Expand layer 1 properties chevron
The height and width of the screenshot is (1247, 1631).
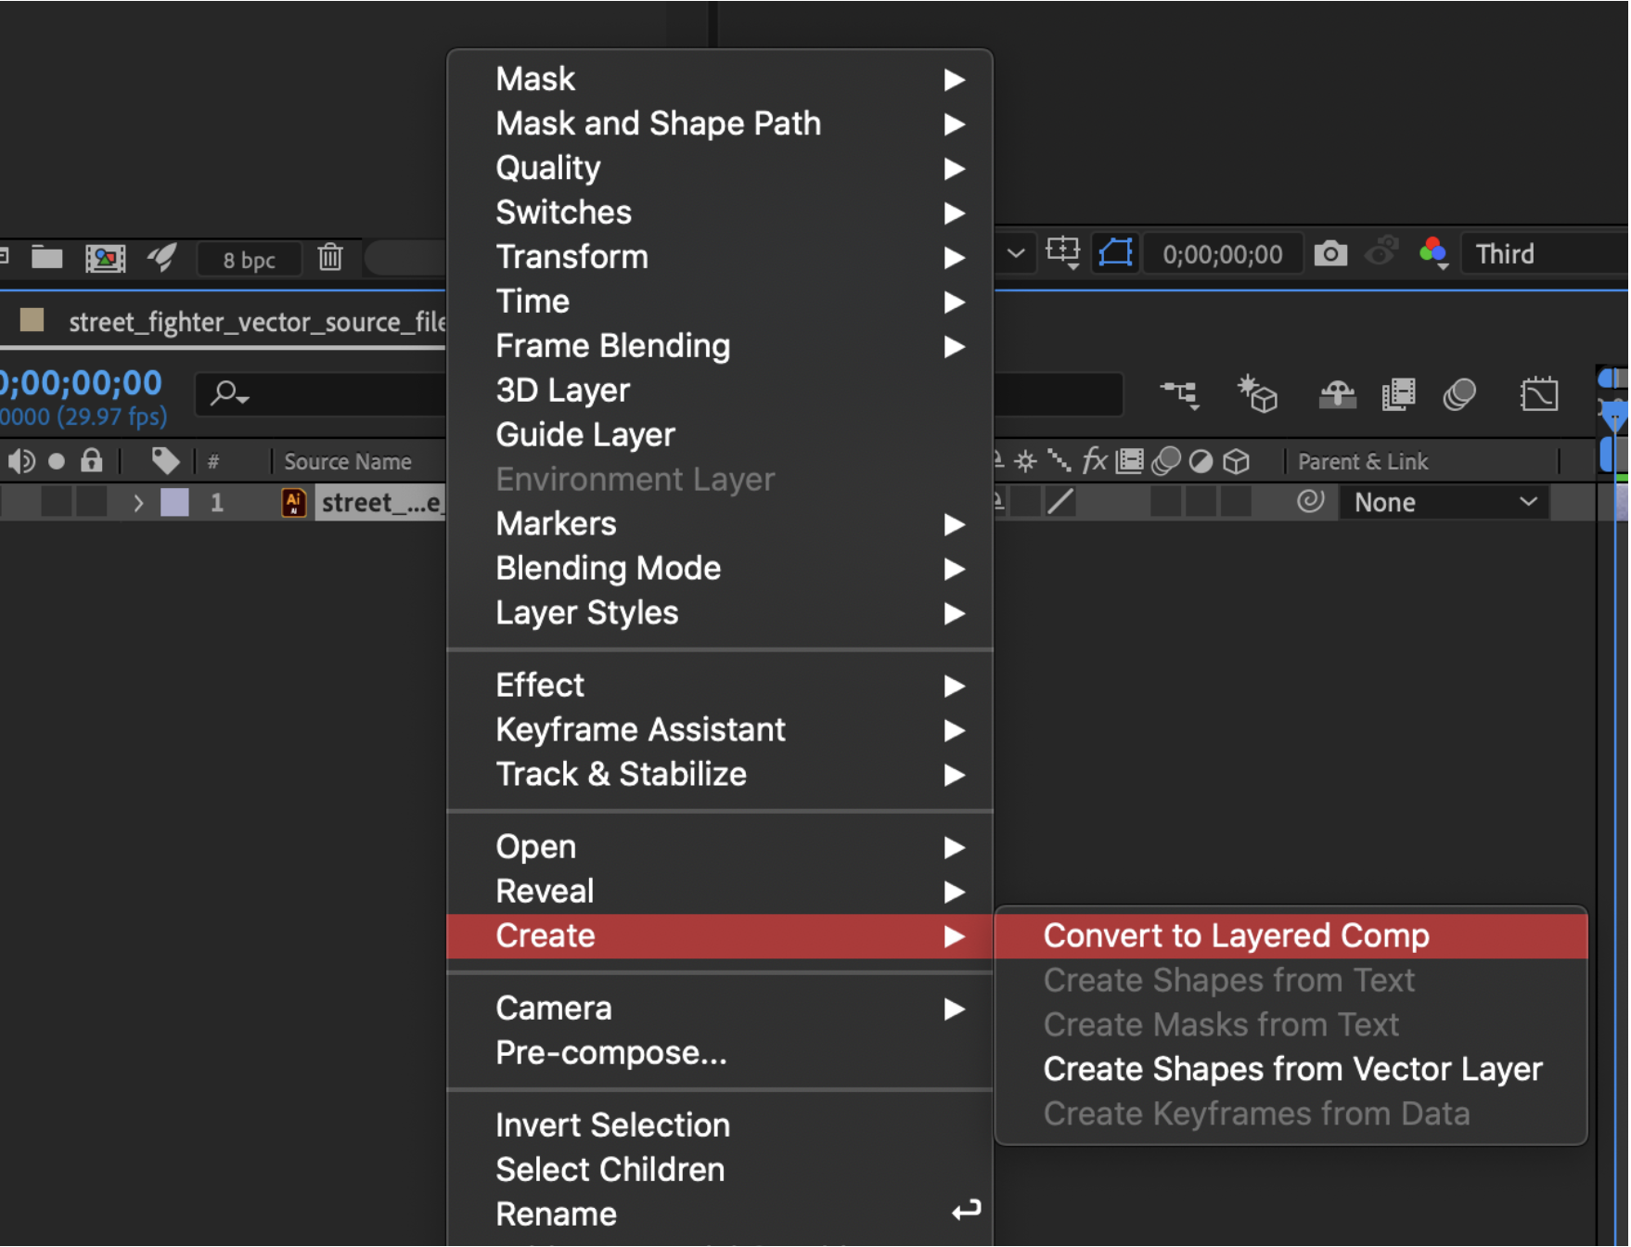coord(138,503)
